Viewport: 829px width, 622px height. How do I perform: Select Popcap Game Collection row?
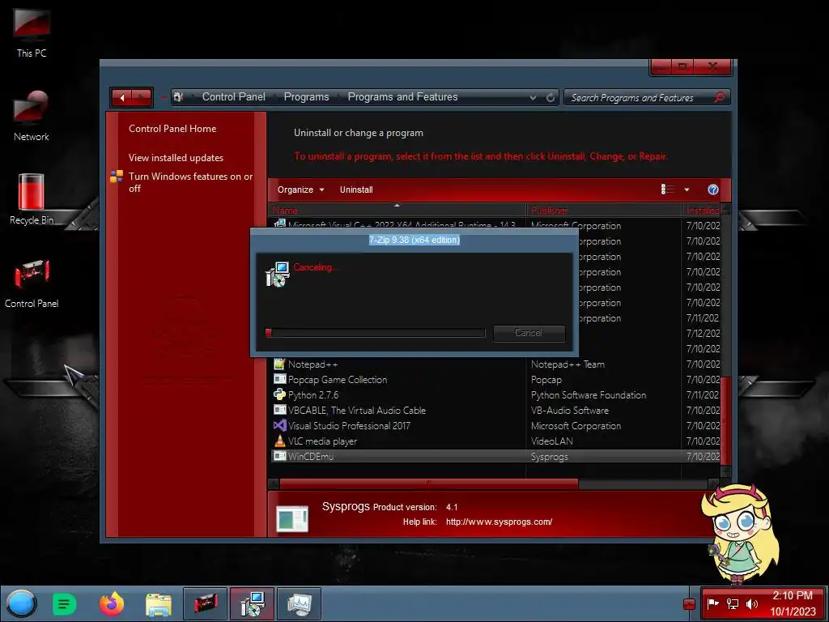[495, 379]
